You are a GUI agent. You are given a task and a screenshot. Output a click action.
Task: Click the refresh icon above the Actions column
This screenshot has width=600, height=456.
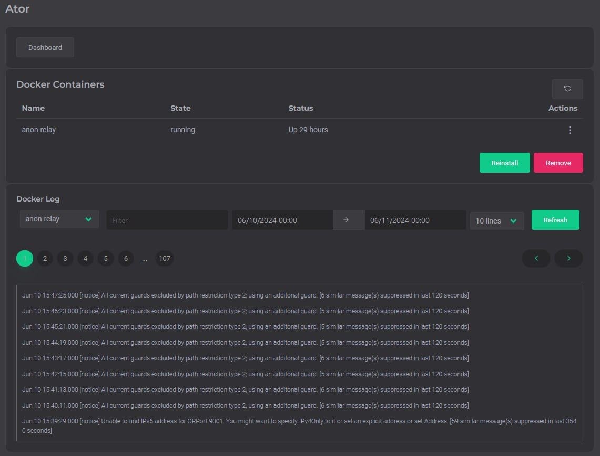click(x=567, y=89)
